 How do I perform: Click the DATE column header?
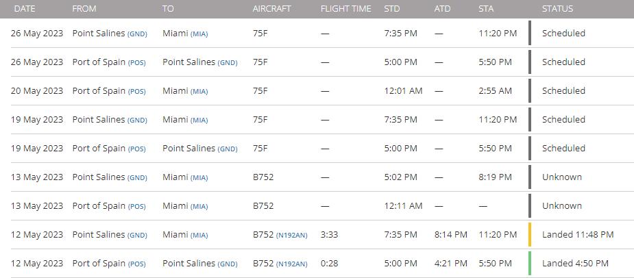[x=25, y=9]
